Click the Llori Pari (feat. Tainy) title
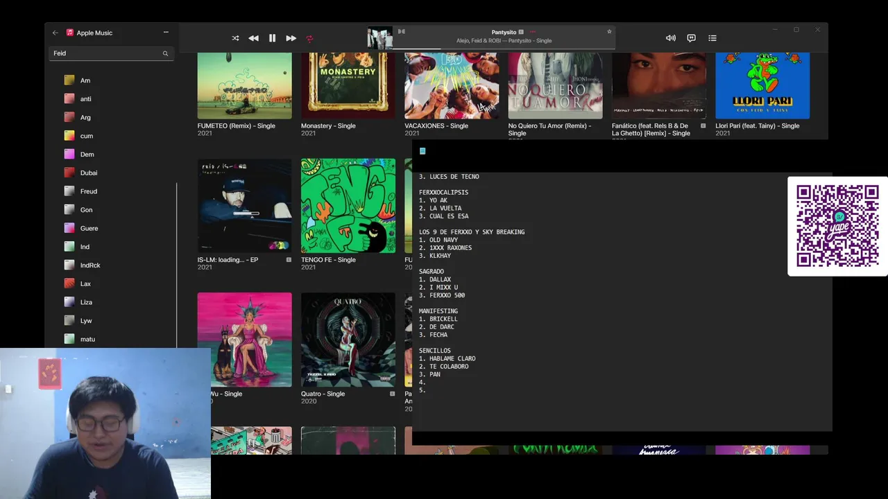Viewport: 888px width, 499px height. click(x=758, y=126)
